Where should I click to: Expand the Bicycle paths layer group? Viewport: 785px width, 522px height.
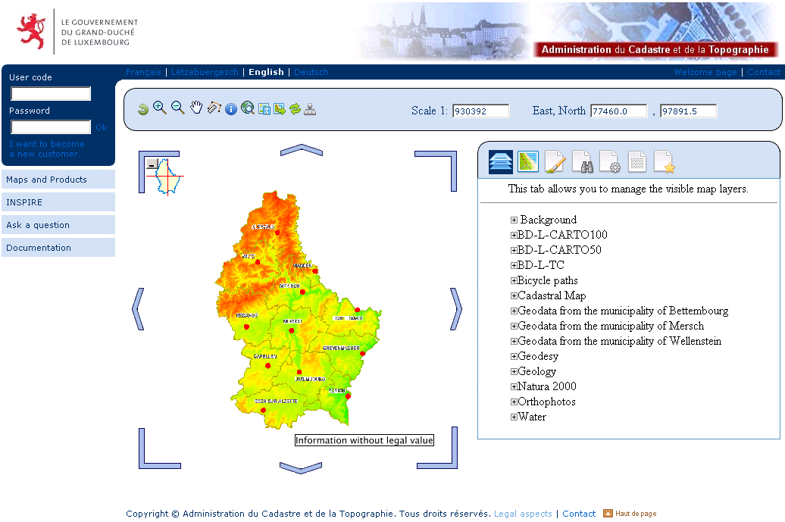click(x=514, y=281)
